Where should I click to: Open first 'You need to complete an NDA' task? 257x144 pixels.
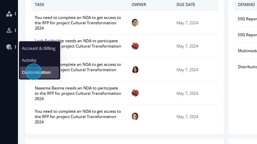pyautogui.click(x=78, y=23)
